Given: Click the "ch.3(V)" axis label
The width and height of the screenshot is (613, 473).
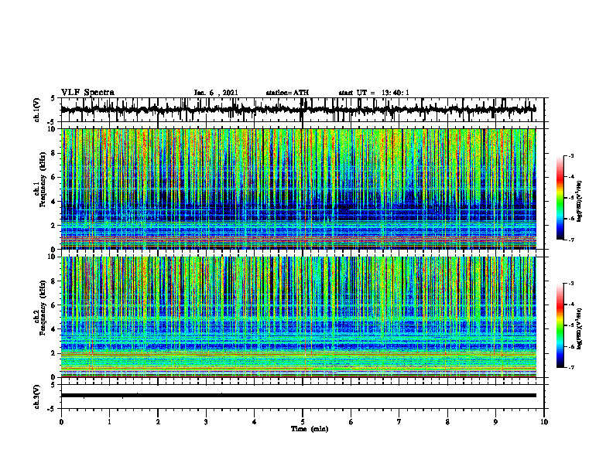Looking at the screenshot, I should coord(37,396).
